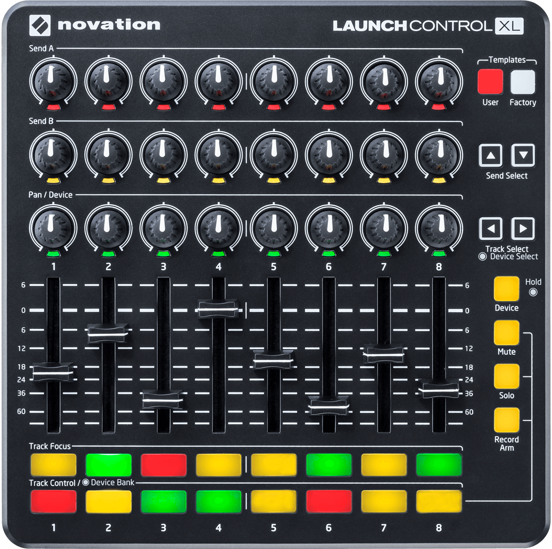552x549 pixels.
Task: Click the Novation logo icon
Action: coord(40,25)
